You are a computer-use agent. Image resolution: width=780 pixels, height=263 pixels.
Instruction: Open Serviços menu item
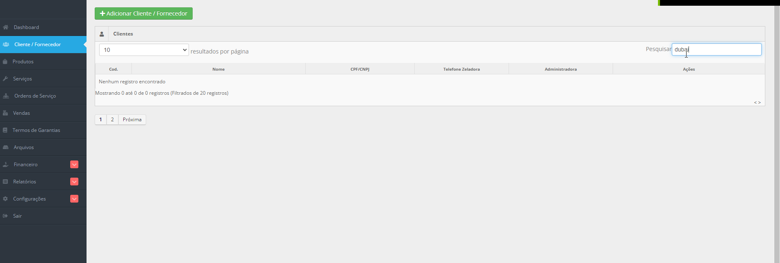pos(43,79)
